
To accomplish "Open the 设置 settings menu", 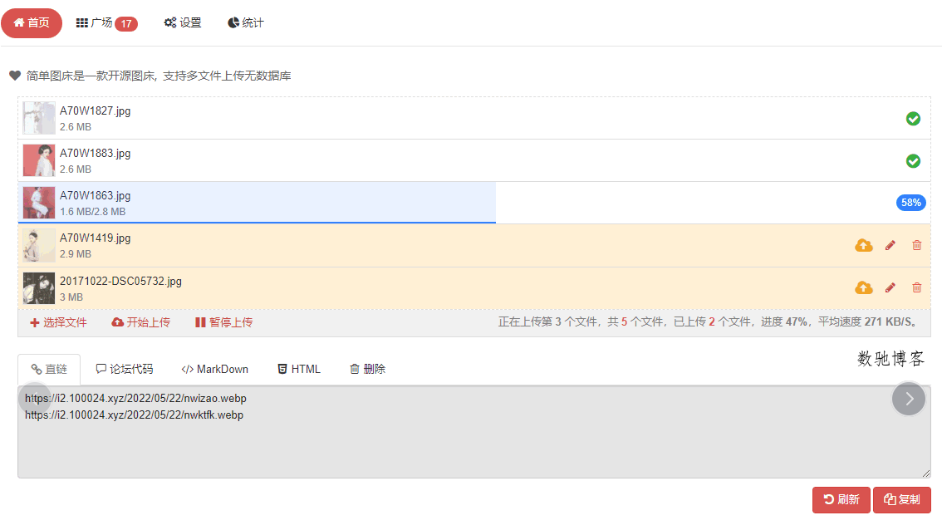I will pos(183,22).
